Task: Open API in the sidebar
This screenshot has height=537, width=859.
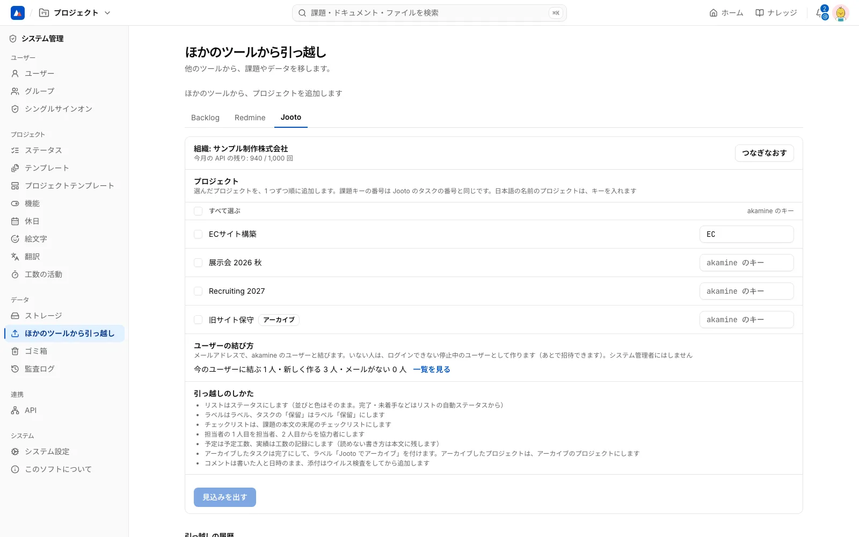Action: pos(64,410)
